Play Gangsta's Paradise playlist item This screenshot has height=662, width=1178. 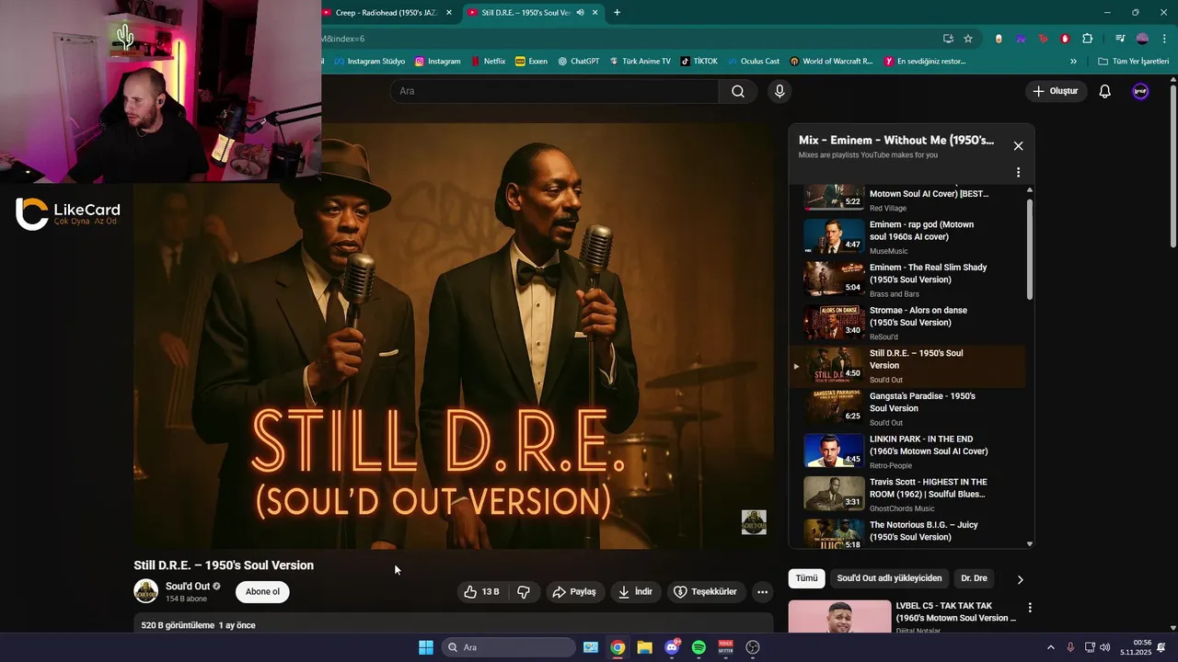tap(907, 408)
